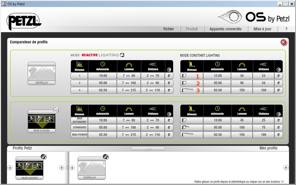Viewport: 296px width, 185px height.
Task: Check Multi-Activités constant 75 distance row checkbox
Action: pyautogui.click(x=279, y=127)
